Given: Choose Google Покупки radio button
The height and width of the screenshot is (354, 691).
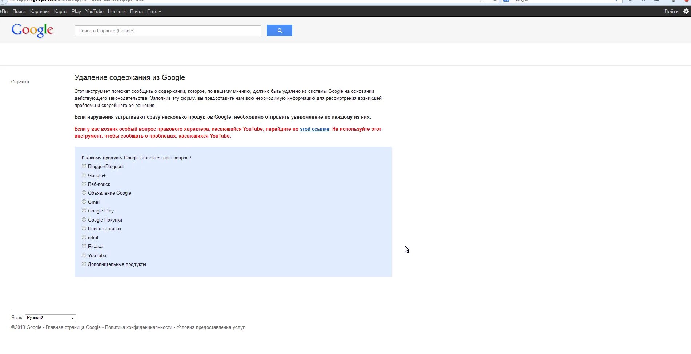Looking at the screenshot, I should [x=84, y=220].
